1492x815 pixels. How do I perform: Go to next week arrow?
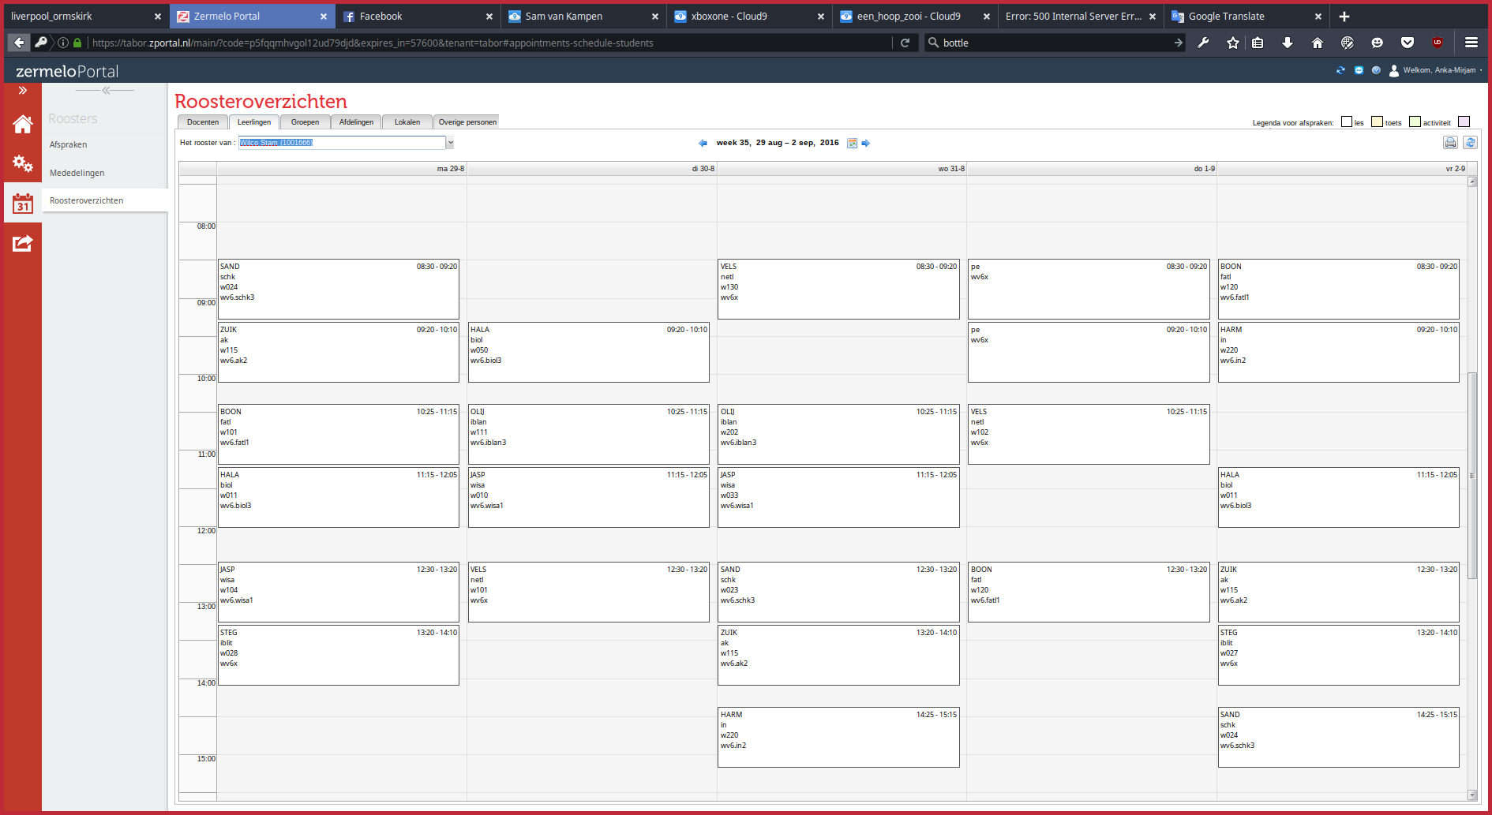tap(866, 143)
